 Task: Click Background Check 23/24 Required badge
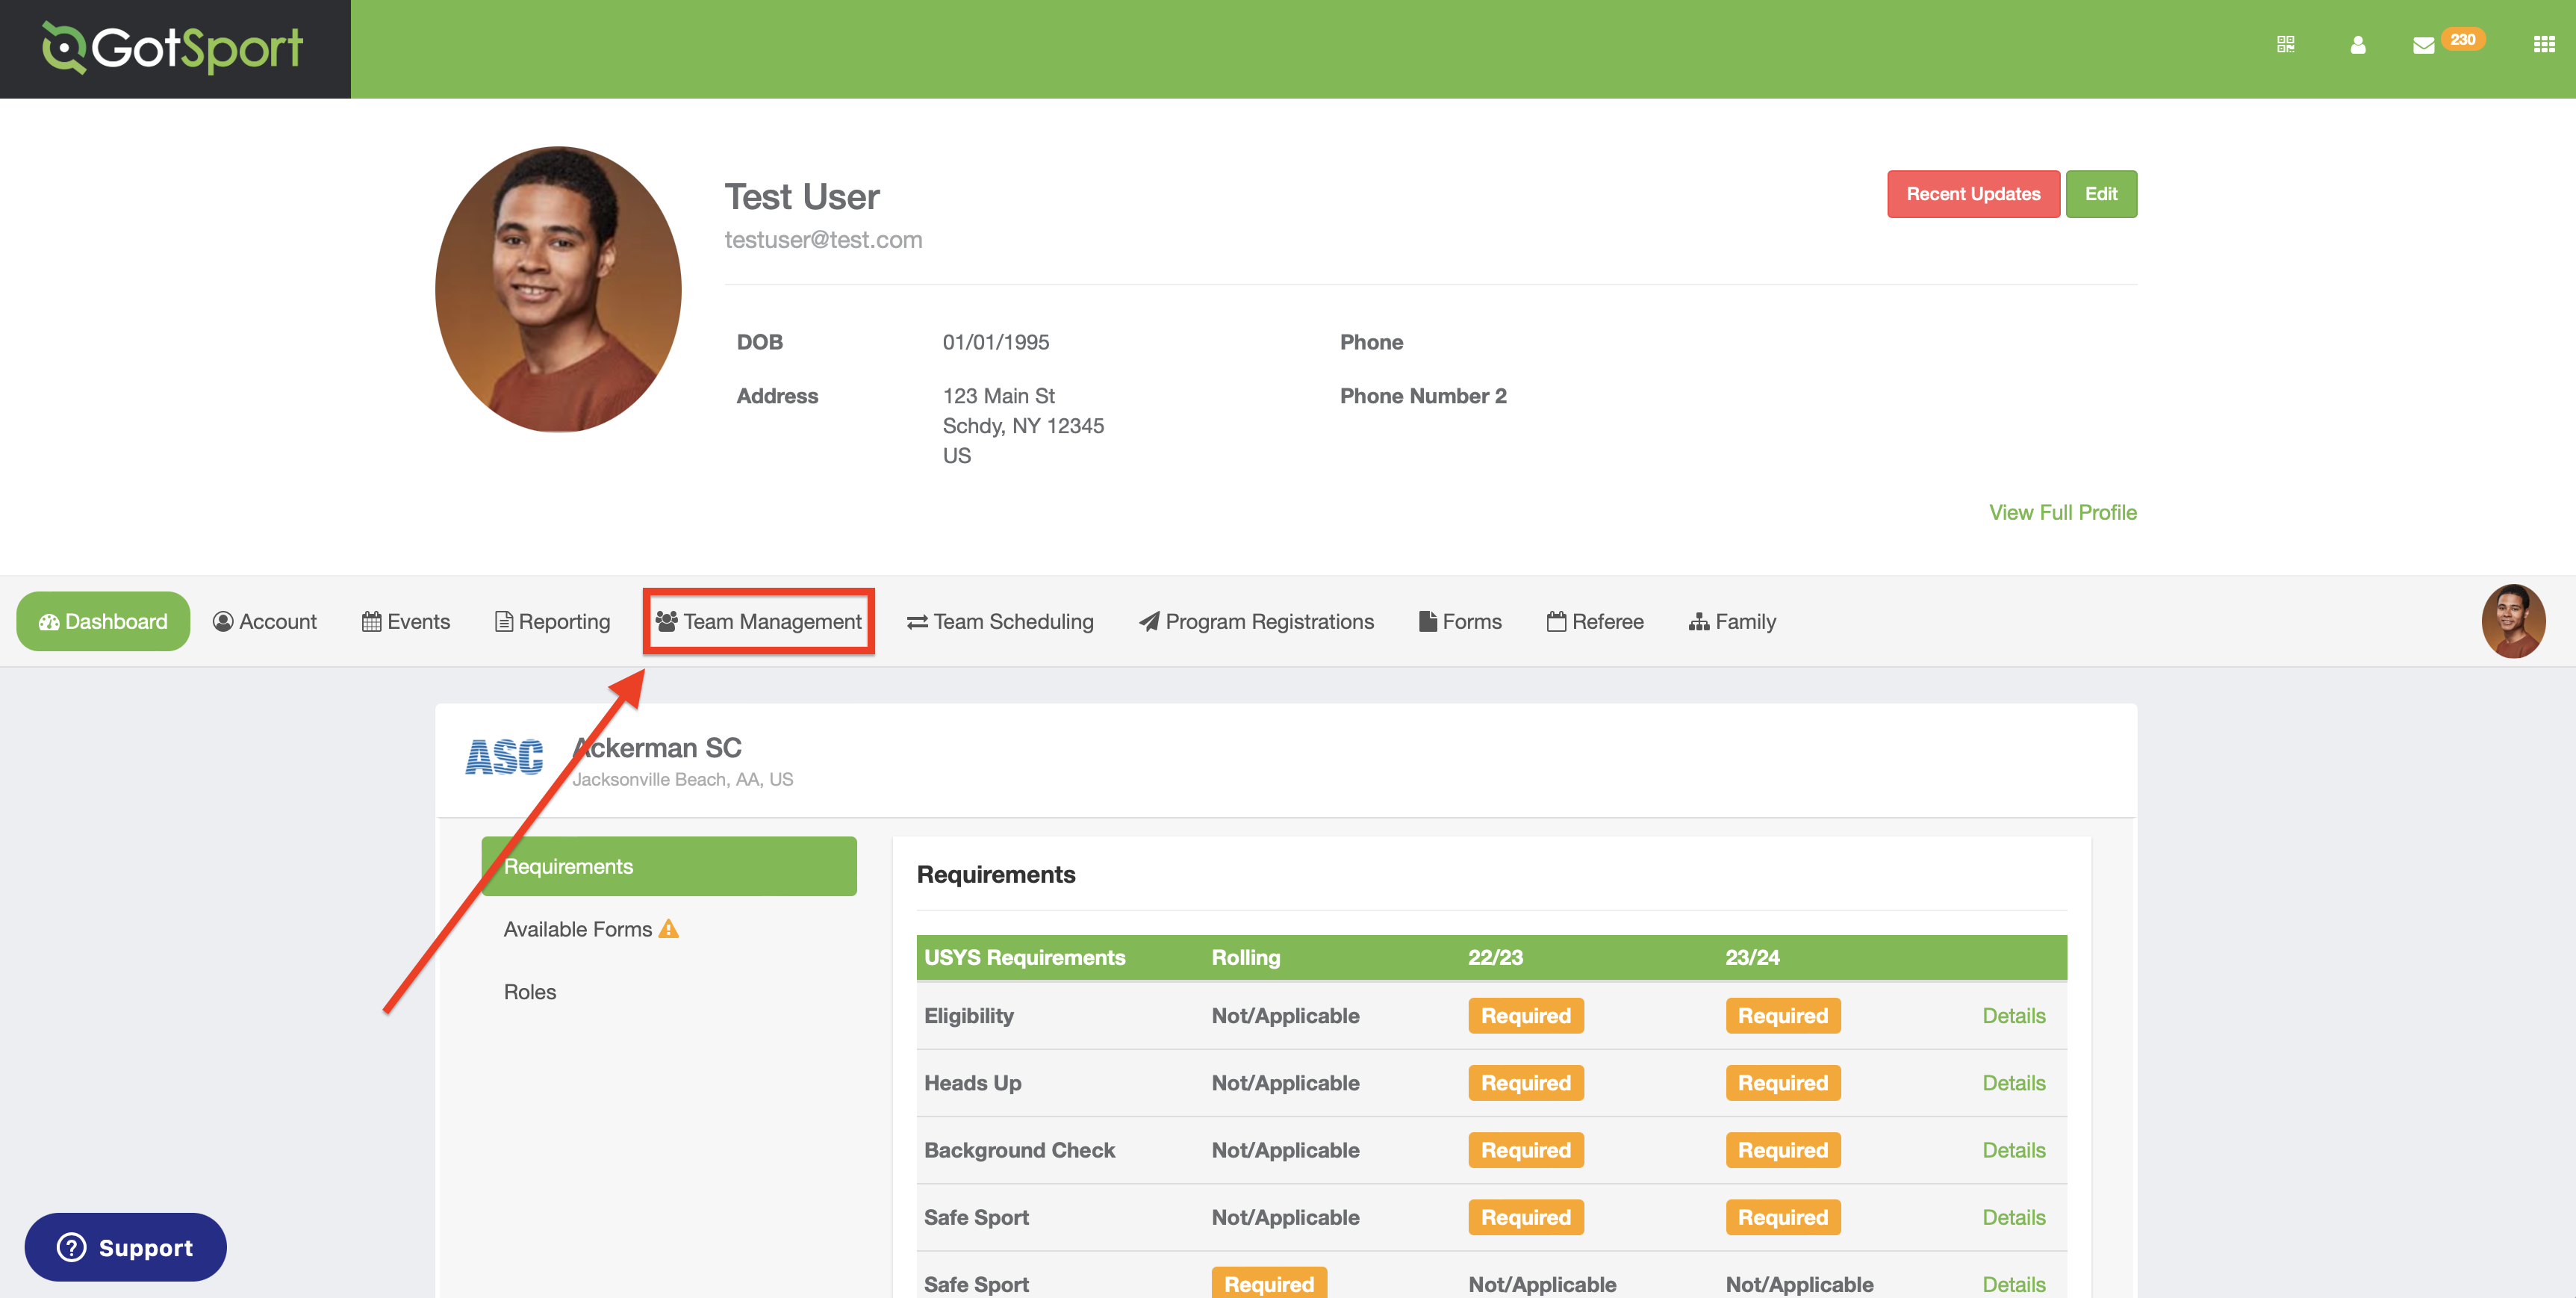point(1783,1149)
